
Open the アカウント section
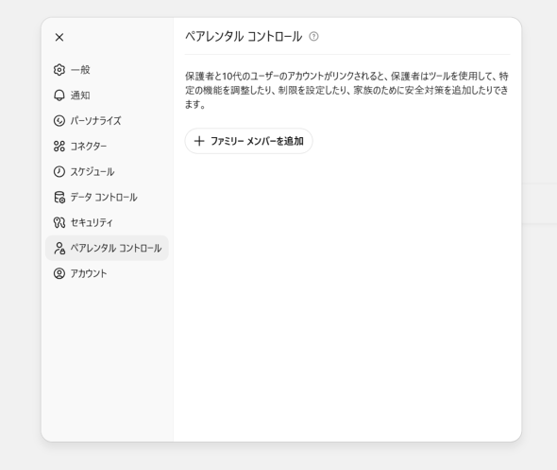point(107,273)
